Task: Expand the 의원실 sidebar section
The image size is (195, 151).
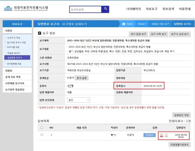Action: click(17, 30)
